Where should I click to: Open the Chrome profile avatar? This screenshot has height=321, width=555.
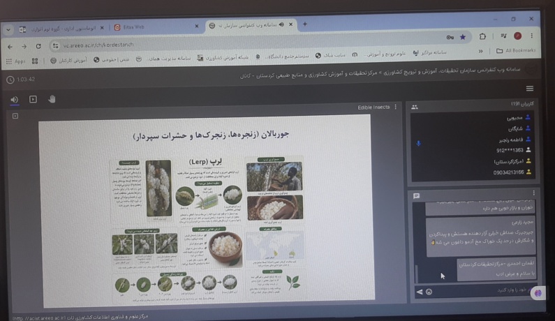coord(517,36)
